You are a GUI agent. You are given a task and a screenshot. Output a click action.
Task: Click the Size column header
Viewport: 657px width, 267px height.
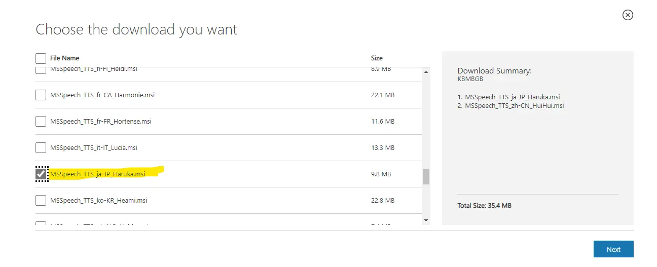click(x=377, y=58)
